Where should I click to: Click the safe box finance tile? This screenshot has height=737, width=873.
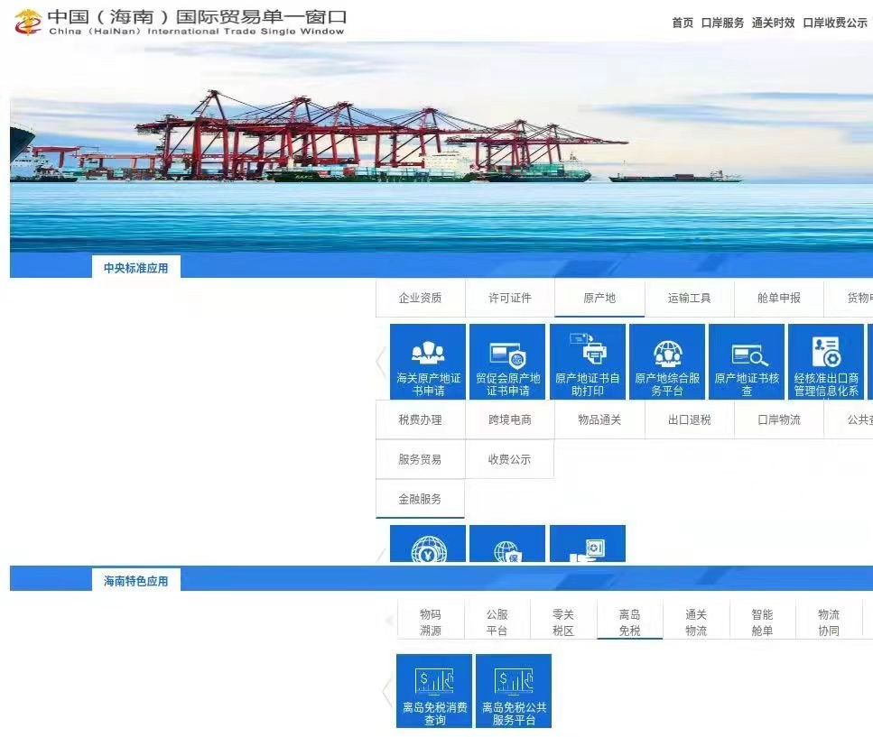click(588, 543)
